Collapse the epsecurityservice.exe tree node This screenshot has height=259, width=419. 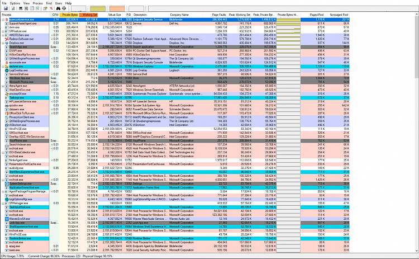click(x=3, y=20)
